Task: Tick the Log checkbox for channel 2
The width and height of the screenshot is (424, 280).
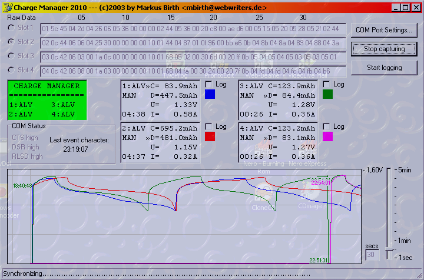Action: point(209,126)
